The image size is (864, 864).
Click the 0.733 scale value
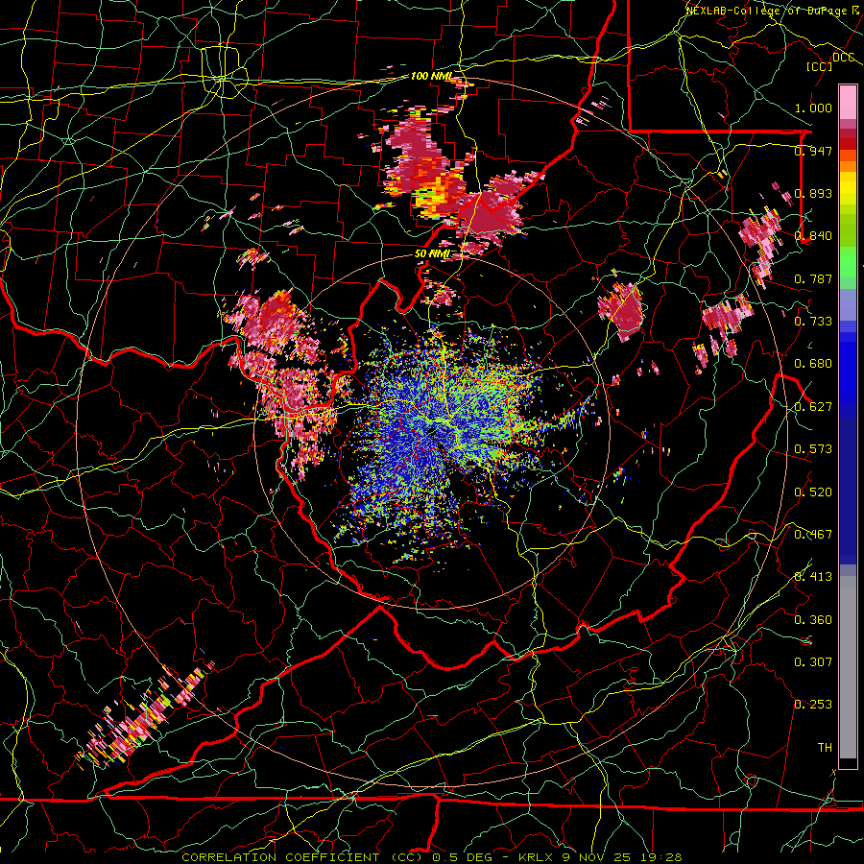[x=813, y=322]
